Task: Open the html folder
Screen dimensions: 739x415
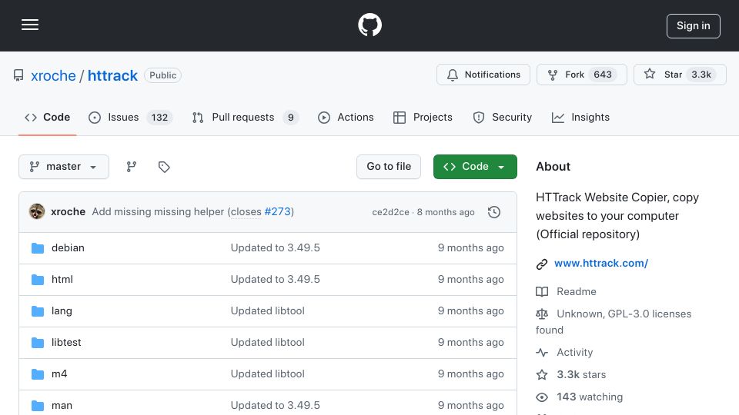Action: pyautogui.click(x=62, y=280)
